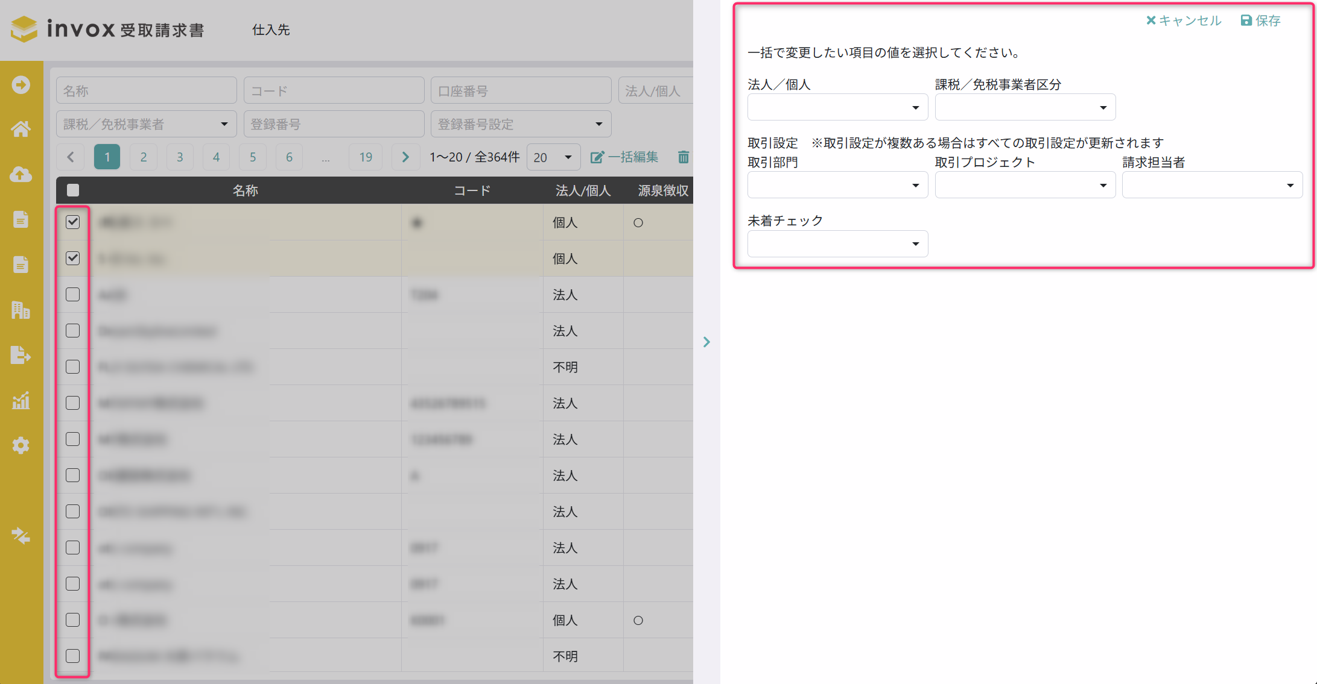Open the 取引プロジェクト dropdown
The height and width of the screenshot is (684, 1317).
click(1025, 185)
